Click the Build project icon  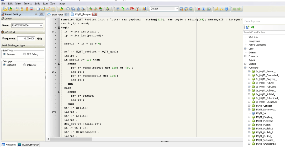(x=91, y=9)
